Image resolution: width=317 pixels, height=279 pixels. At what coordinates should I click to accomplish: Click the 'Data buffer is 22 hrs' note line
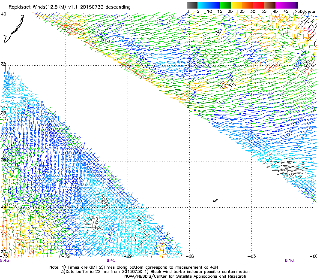pyautogui.click(x=155, y=272)
